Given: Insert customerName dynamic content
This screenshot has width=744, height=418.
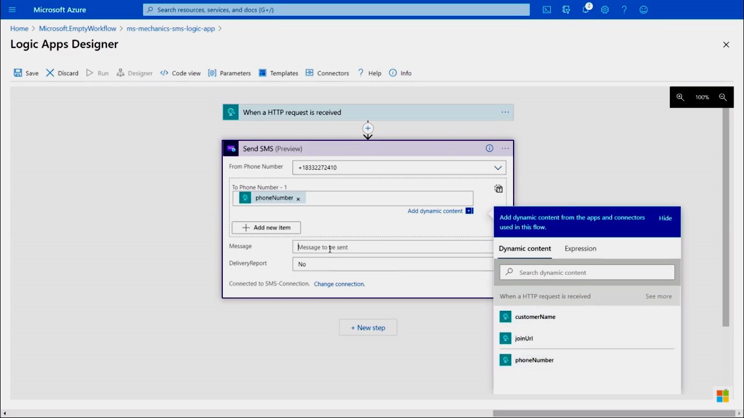Looking at the screenshot, I should 587,317.
